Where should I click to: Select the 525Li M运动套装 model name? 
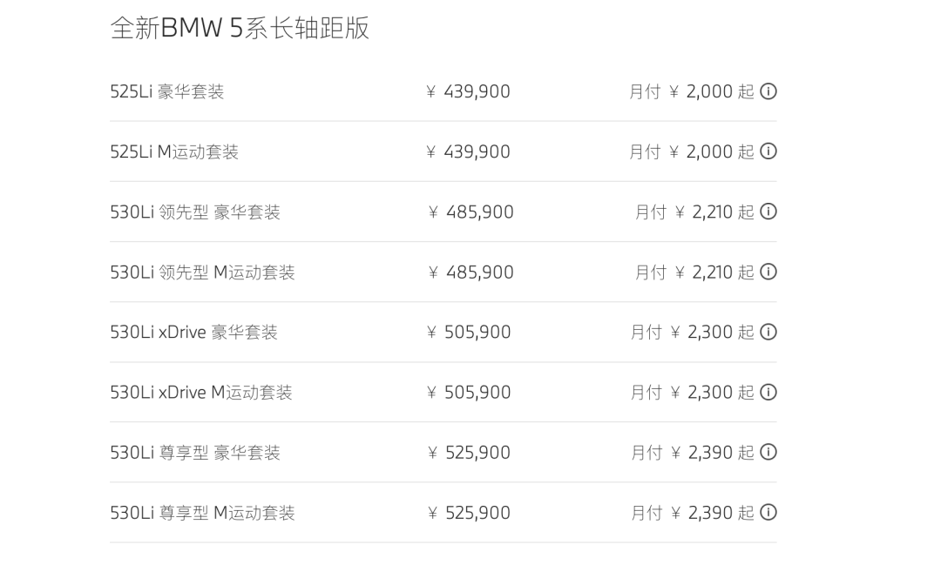[x=174, y=151]
